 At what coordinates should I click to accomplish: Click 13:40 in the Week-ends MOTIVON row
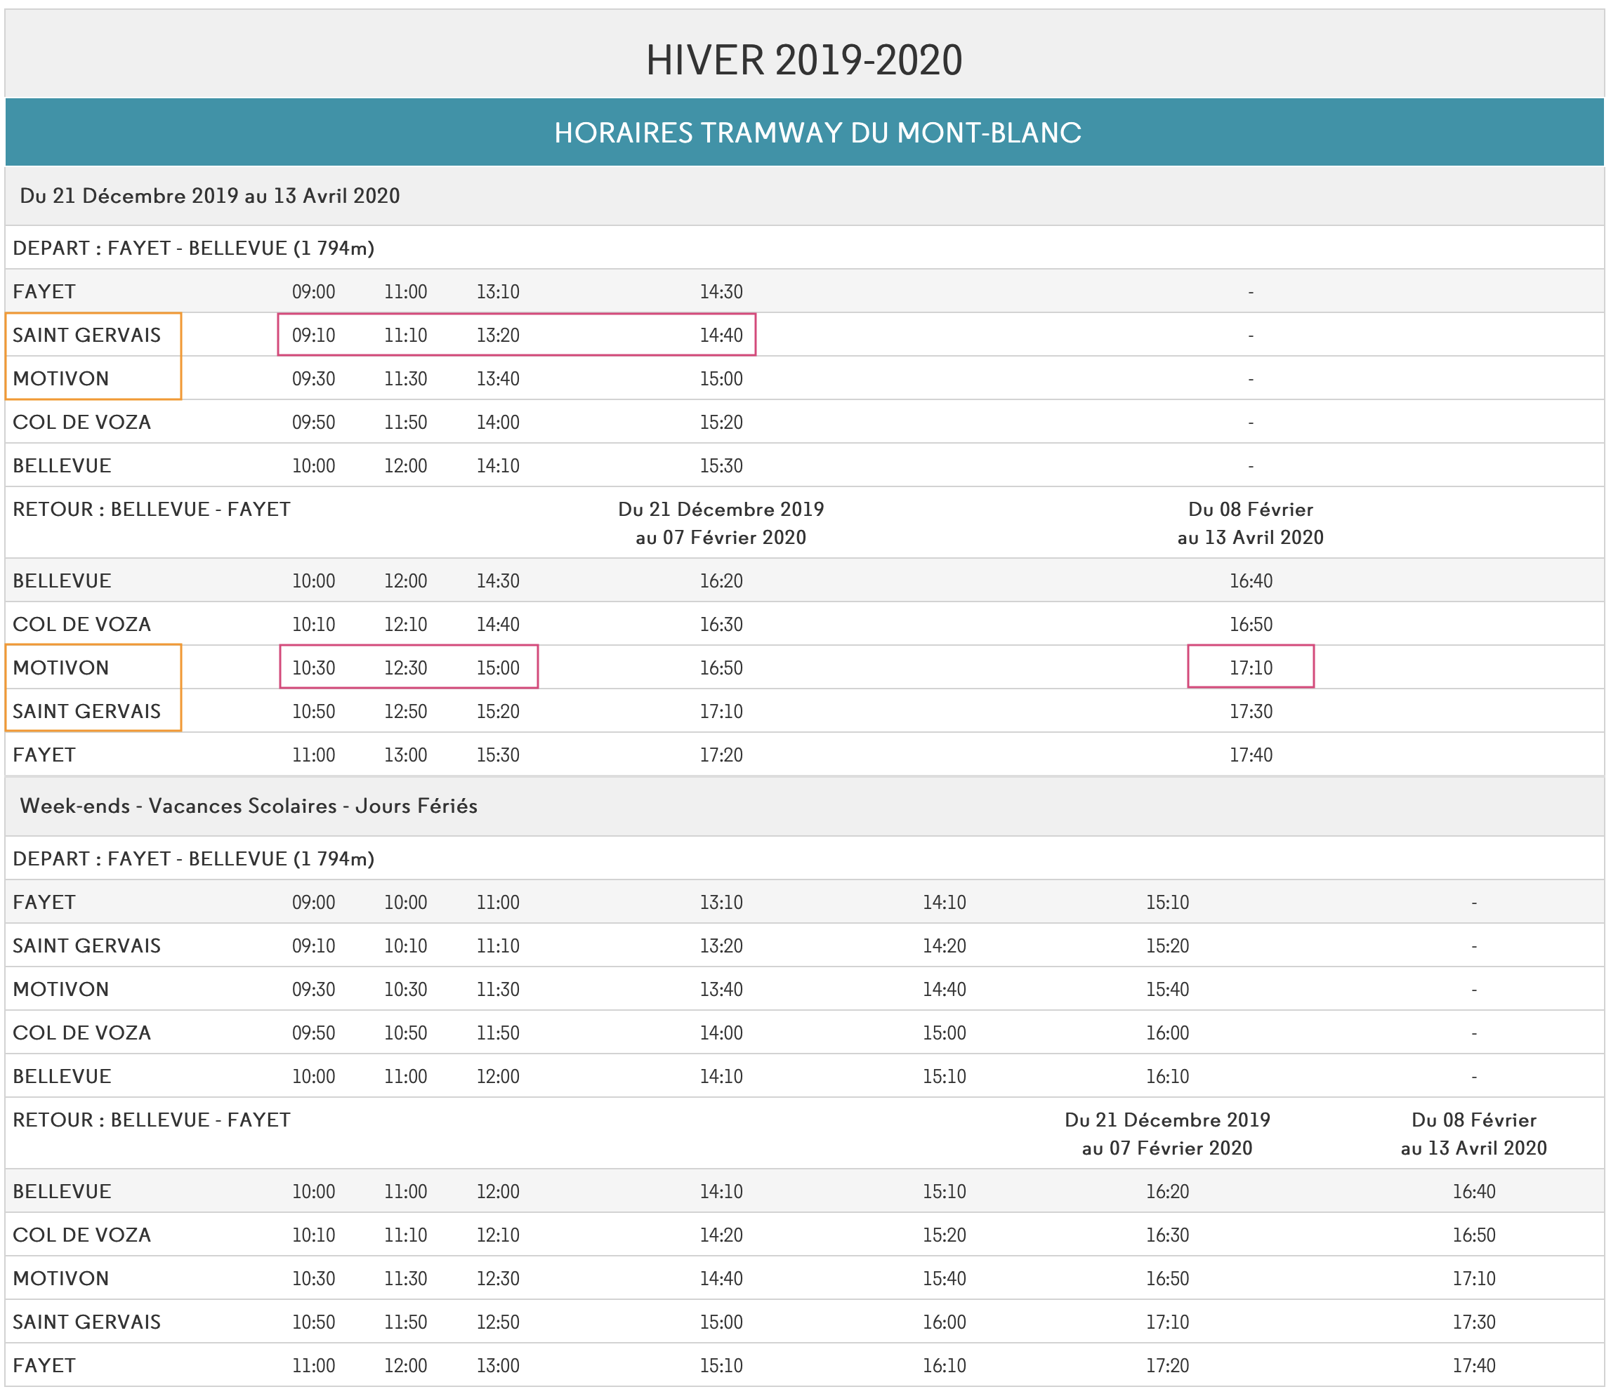click(x=721, y=989)
